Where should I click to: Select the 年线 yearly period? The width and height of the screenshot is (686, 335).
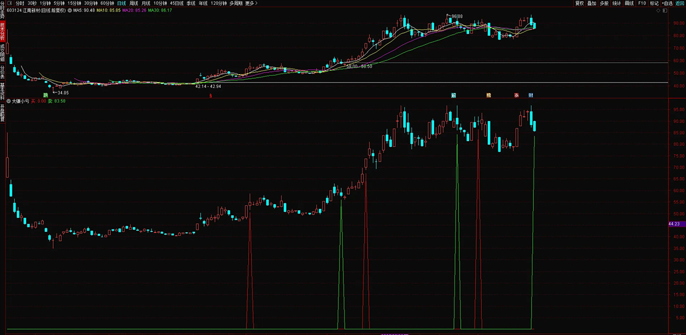coord(203,3)
